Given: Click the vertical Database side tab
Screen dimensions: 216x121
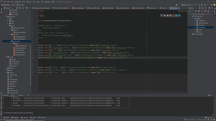Looking at the screenshot, I should [x=215, y=11].
